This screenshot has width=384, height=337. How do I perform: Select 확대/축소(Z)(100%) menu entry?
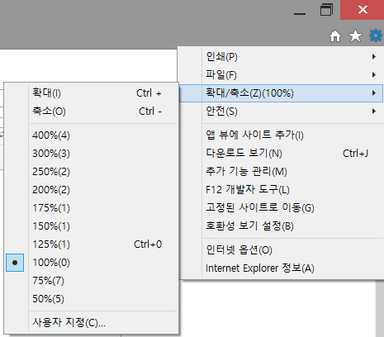click(281, 93)
